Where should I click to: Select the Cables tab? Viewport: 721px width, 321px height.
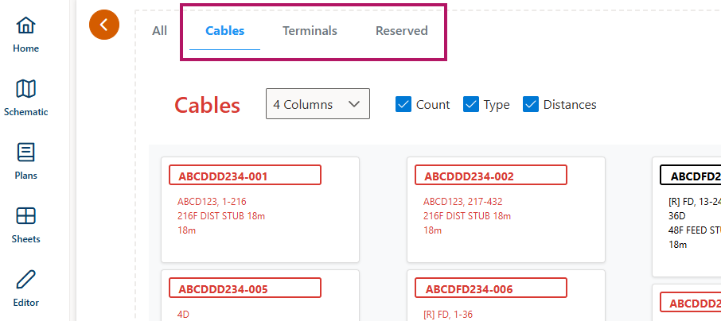pyautogui.click(x=224, y=31)
